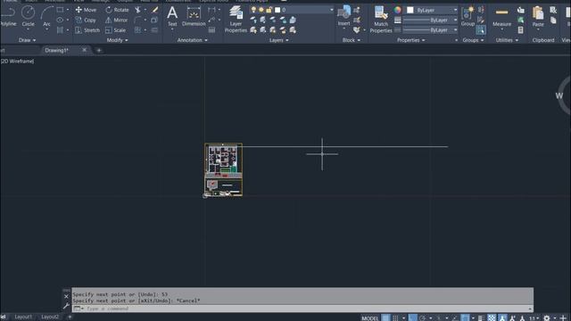Choose the Rectangle tool in Draw panel
Screen dimensions: 571x321
tap(60, 10)
